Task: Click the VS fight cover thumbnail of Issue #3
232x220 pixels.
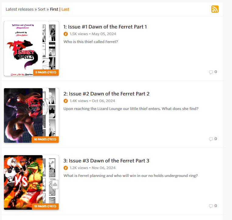Action: point(31,182)
